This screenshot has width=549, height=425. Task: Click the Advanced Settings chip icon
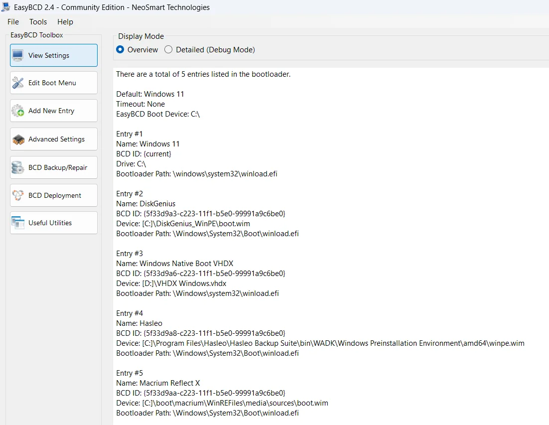click(18, 140)
